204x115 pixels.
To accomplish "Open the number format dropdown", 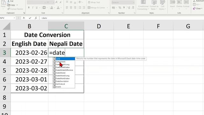I will click(134, 2).
